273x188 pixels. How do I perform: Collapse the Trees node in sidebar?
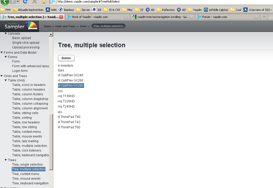pos(6,160)
